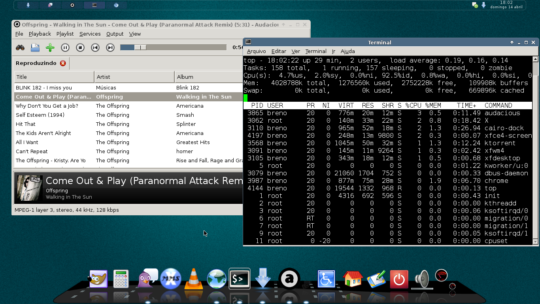Skip to the previous track
This screenshot has width=540, height=304.
click(x=95, y=47)
